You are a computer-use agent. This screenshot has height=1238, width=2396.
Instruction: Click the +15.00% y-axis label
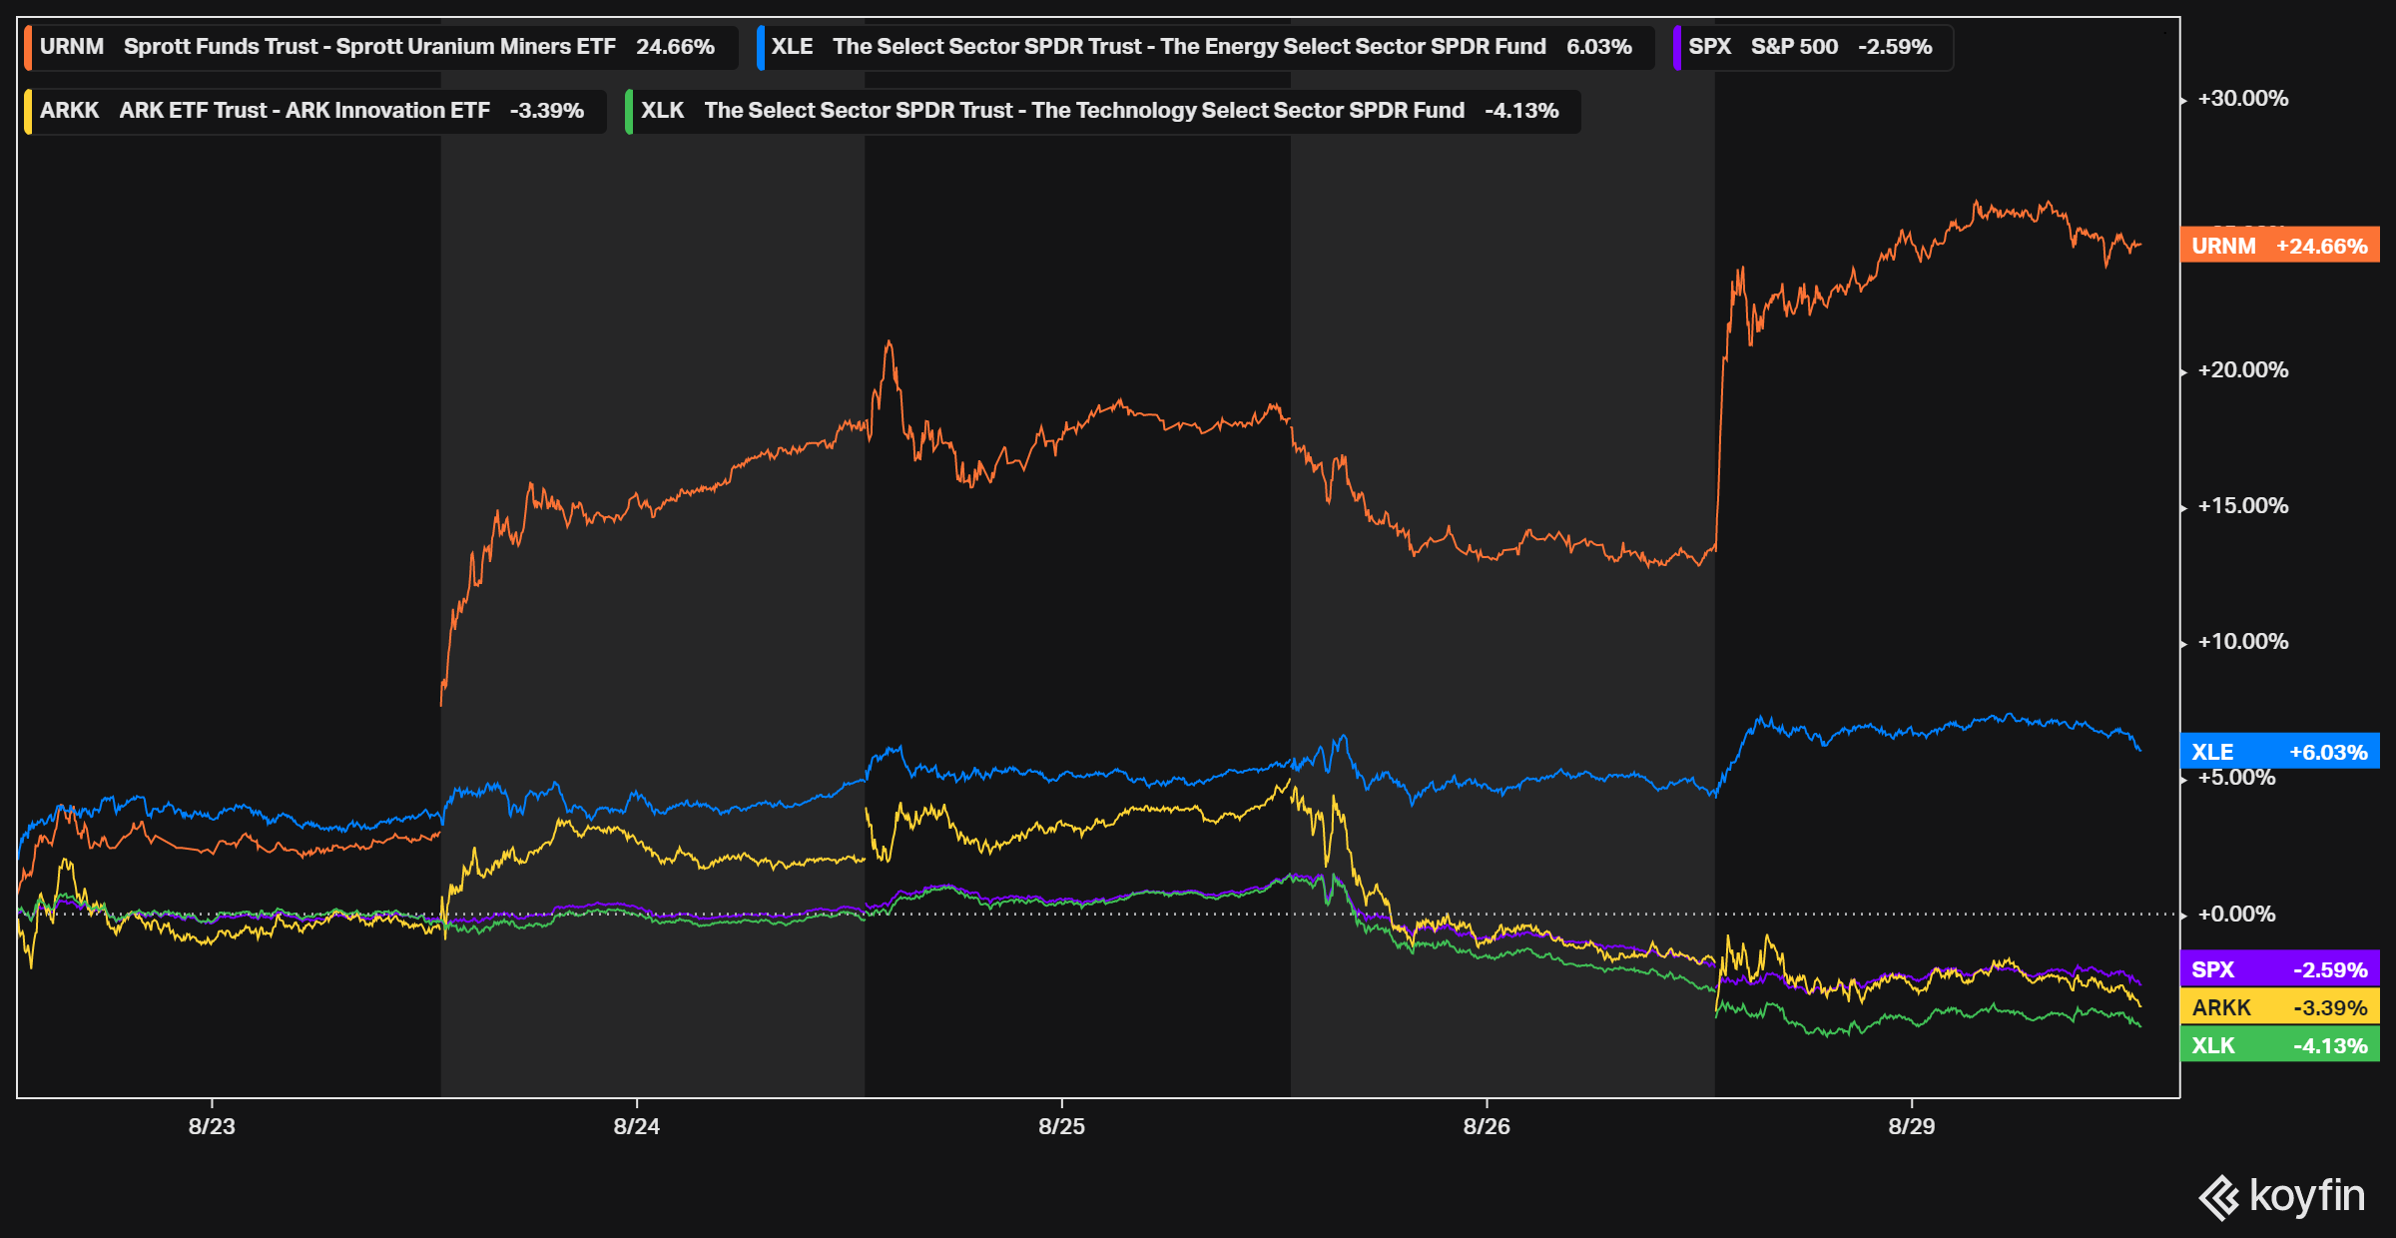click(2243, 506)
